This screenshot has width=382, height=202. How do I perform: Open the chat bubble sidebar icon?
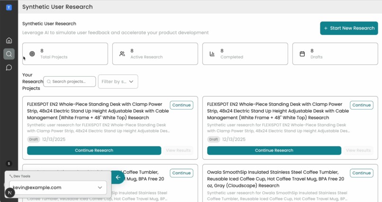(x=9, y=67)
